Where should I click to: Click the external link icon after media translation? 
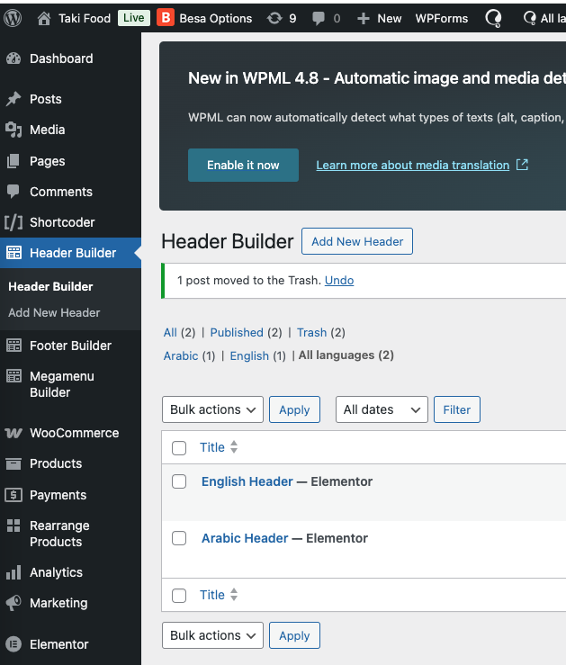coord(522,165)
